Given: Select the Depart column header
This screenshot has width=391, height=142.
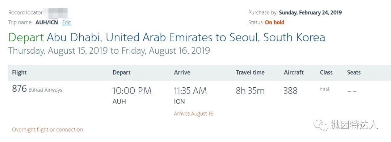Looking at the screenshot, I should coord(121,72).
